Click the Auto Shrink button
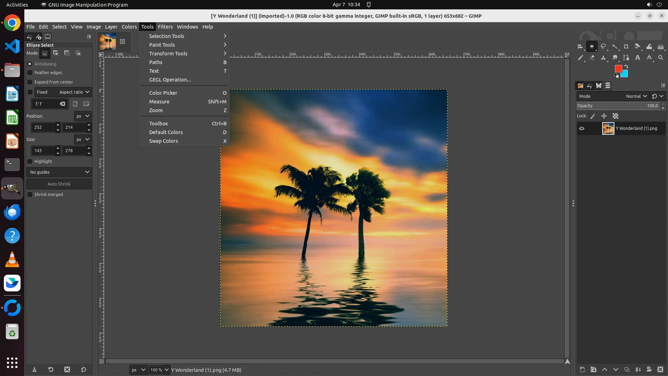 click(x=59, y=184)
